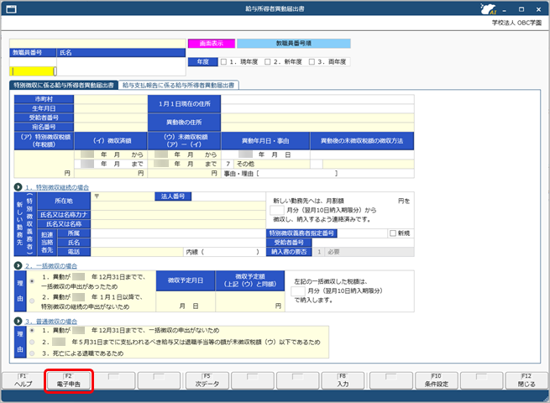This screenshot has height=403, width=550.
Task: Click the 法人番号 input field
Action: click(228, 196)
